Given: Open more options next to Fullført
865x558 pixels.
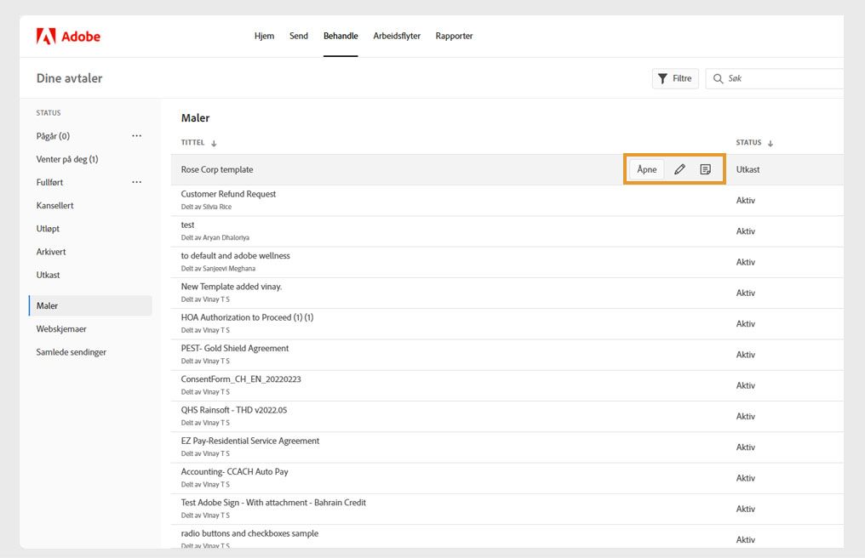Looking at the screenshot, I should click(136, 182).
